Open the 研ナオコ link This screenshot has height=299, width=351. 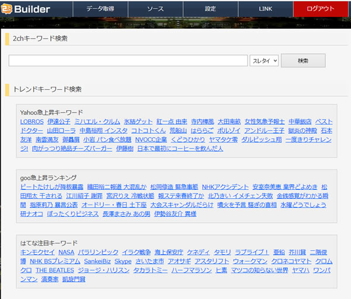point(32,214)
